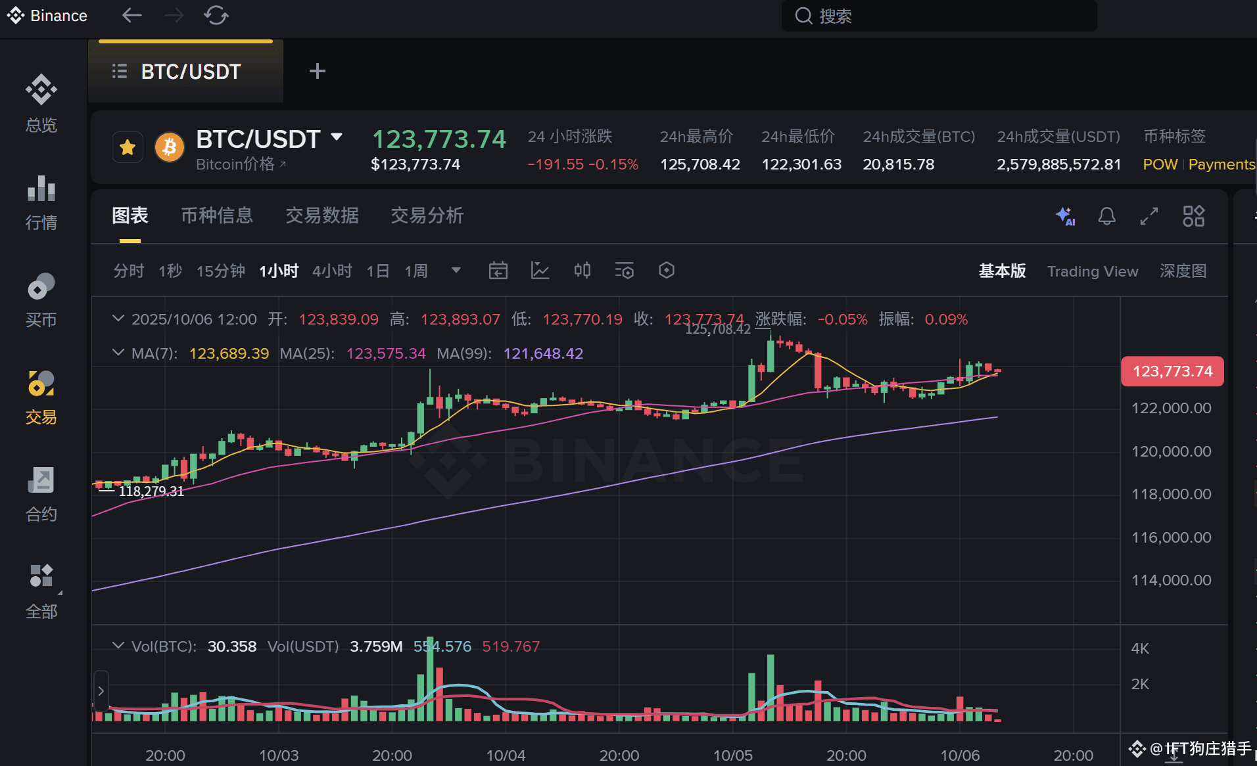Click the MA(99) value 121,648.42
1257x766 pixels.
(543, 353)
